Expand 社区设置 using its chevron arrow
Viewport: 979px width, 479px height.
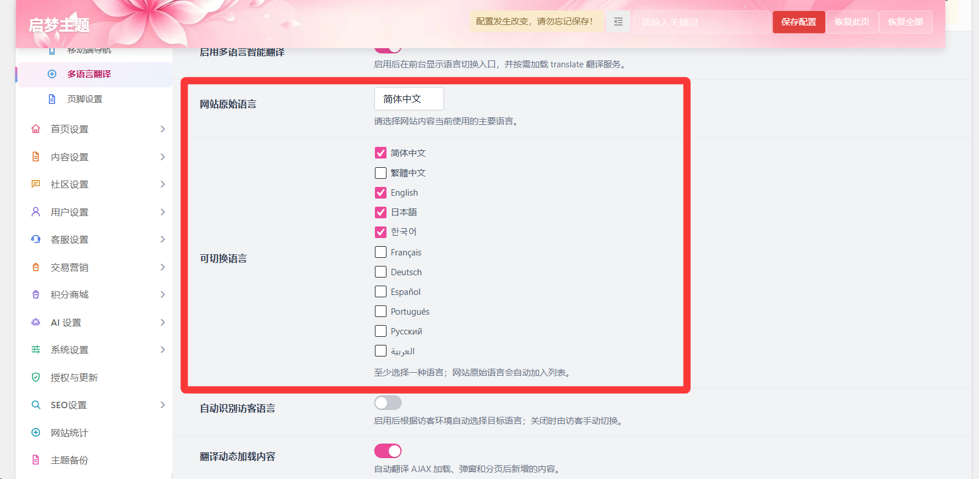[x=162, y=184]
